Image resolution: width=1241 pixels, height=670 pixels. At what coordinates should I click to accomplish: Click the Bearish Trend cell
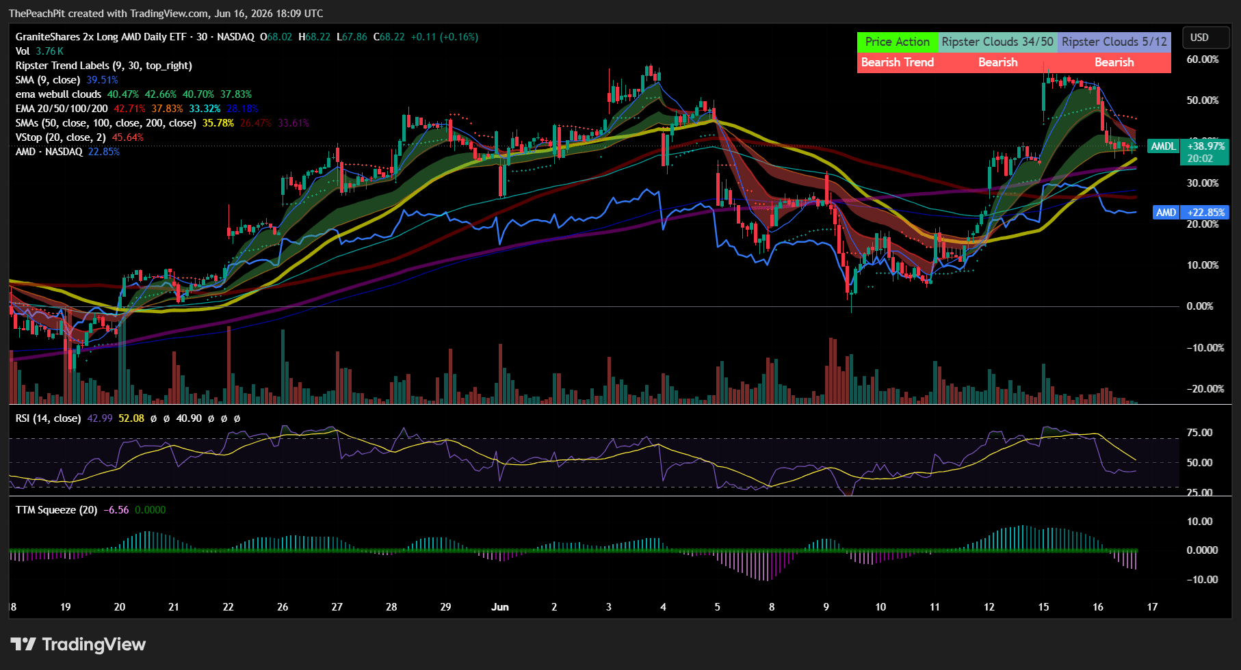(x=898, y=62)
